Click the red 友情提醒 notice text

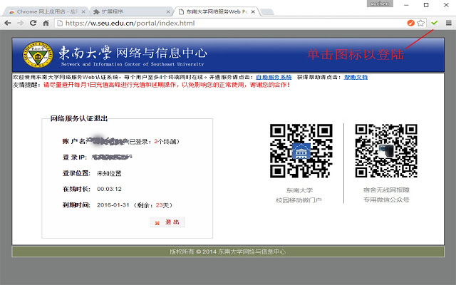[167, 85]
